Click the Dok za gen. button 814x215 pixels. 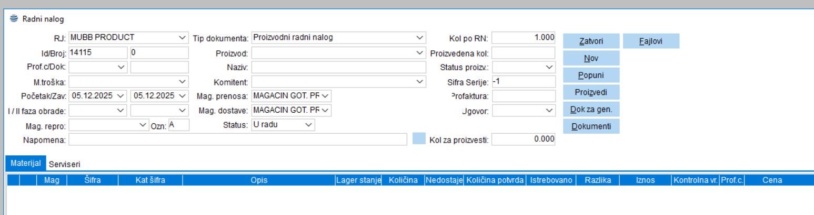click(591, 110)
